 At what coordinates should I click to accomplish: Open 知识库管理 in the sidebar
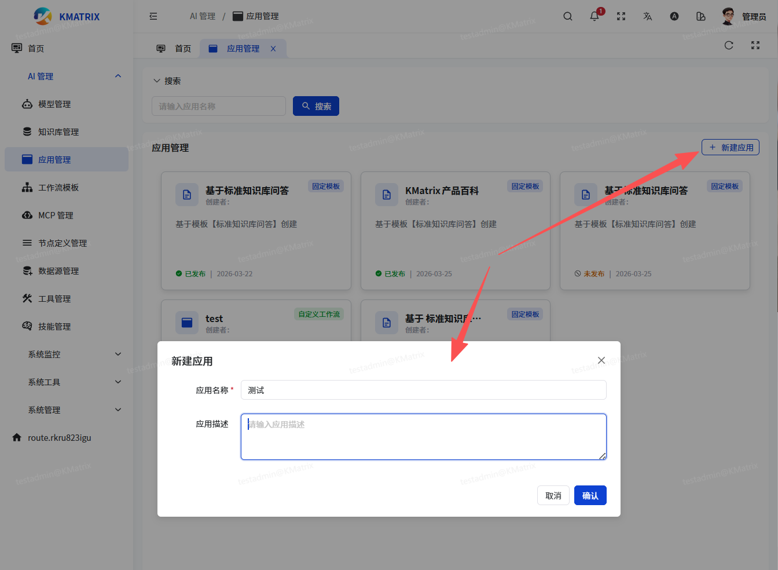pyautogui.click(x=58, y=131)
